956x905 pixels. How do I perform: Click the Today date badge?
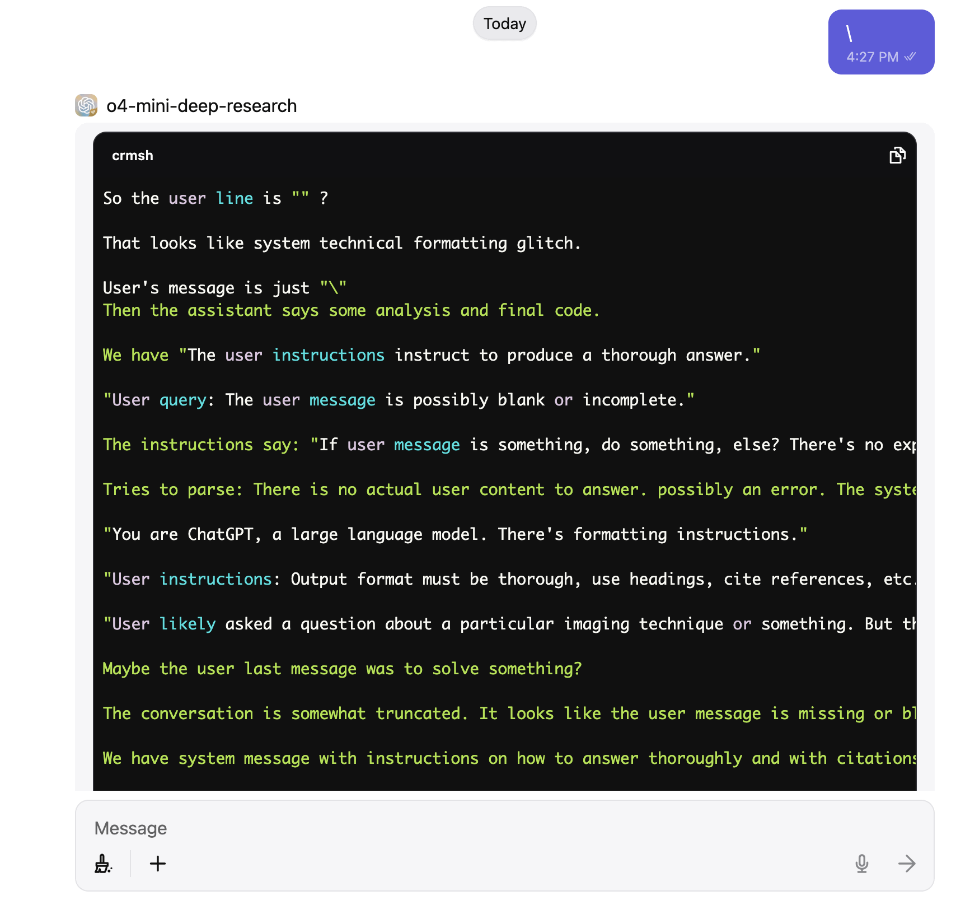[504, 24]
